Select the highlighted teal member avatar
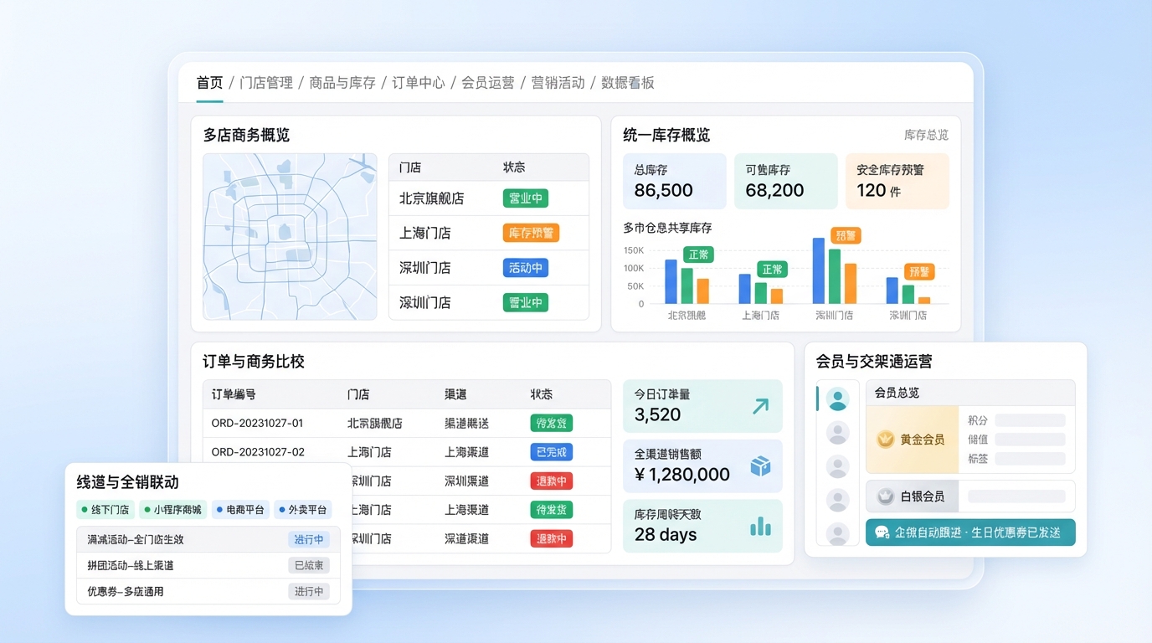The image size is (1152, 643). tap(837, 399)
